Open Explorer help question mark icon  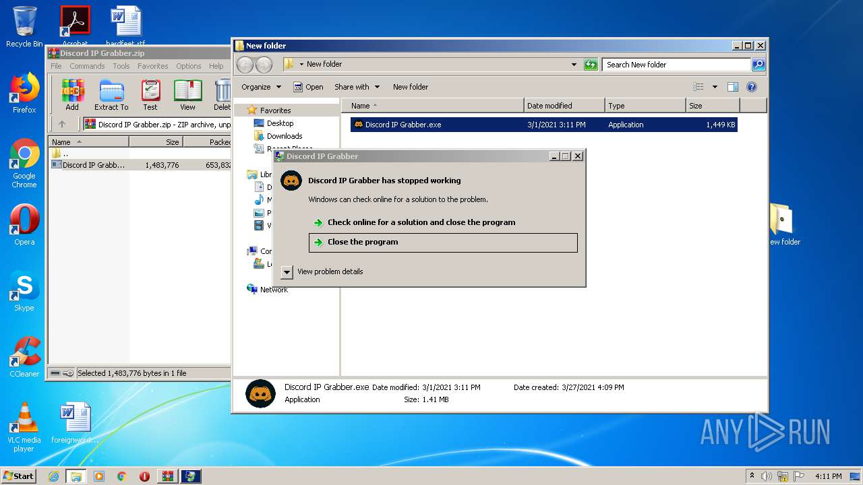coord(752,87)
